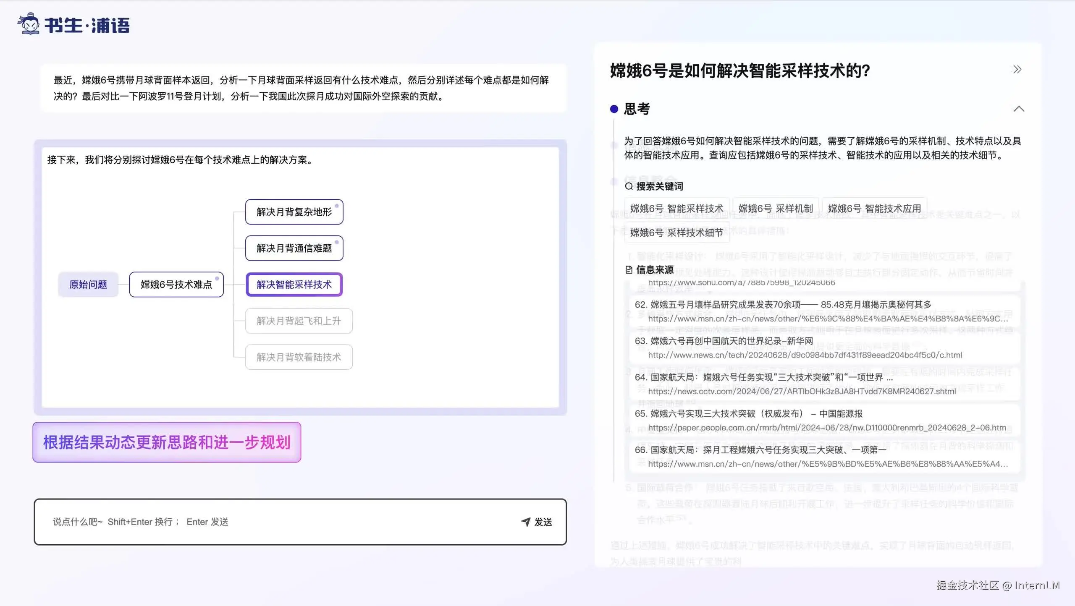Click the paper plane send icon
Image resolution: width=1075 pixels, height=606 pixels.
tap(525, 522)
